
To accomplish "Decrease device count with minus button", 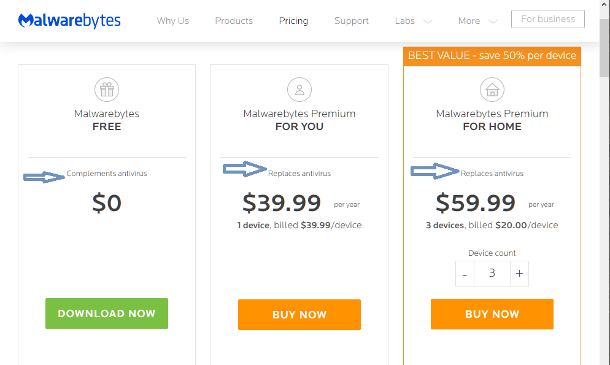I will [465, 274].
